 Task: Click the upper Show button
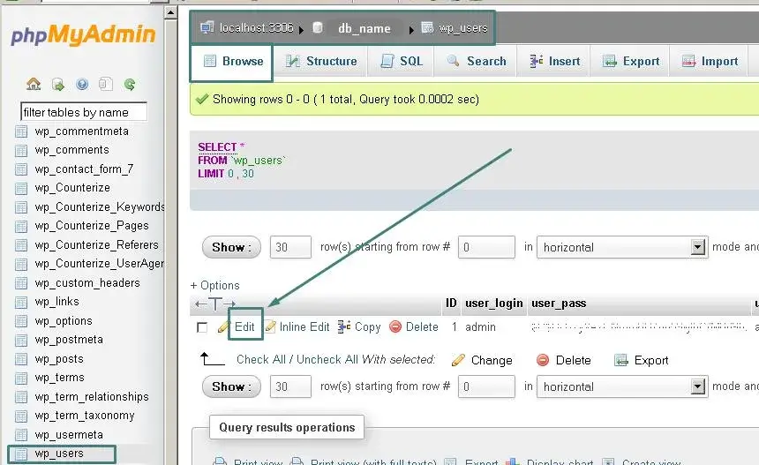(x=231, y=247)
